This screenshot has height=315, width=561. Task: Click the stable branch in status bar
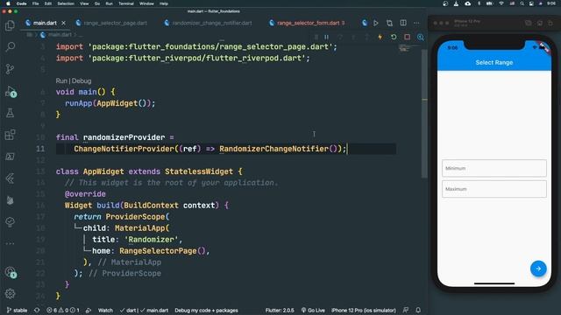(17, 311)
